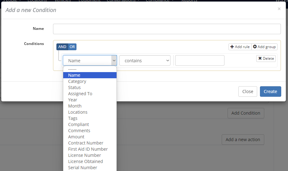Click the Add Condition button behind dialog
Viewport: 288px width, 171px height.
(246, 113)
